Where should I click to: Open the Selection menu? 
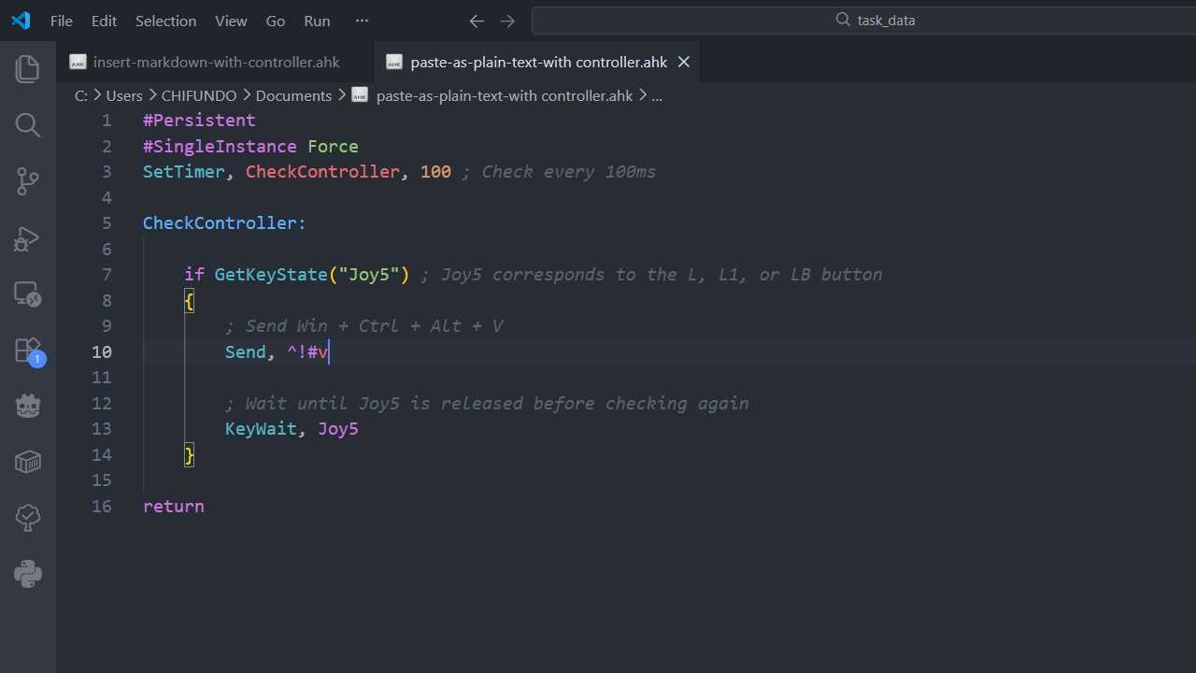click(x=165, y=21)
